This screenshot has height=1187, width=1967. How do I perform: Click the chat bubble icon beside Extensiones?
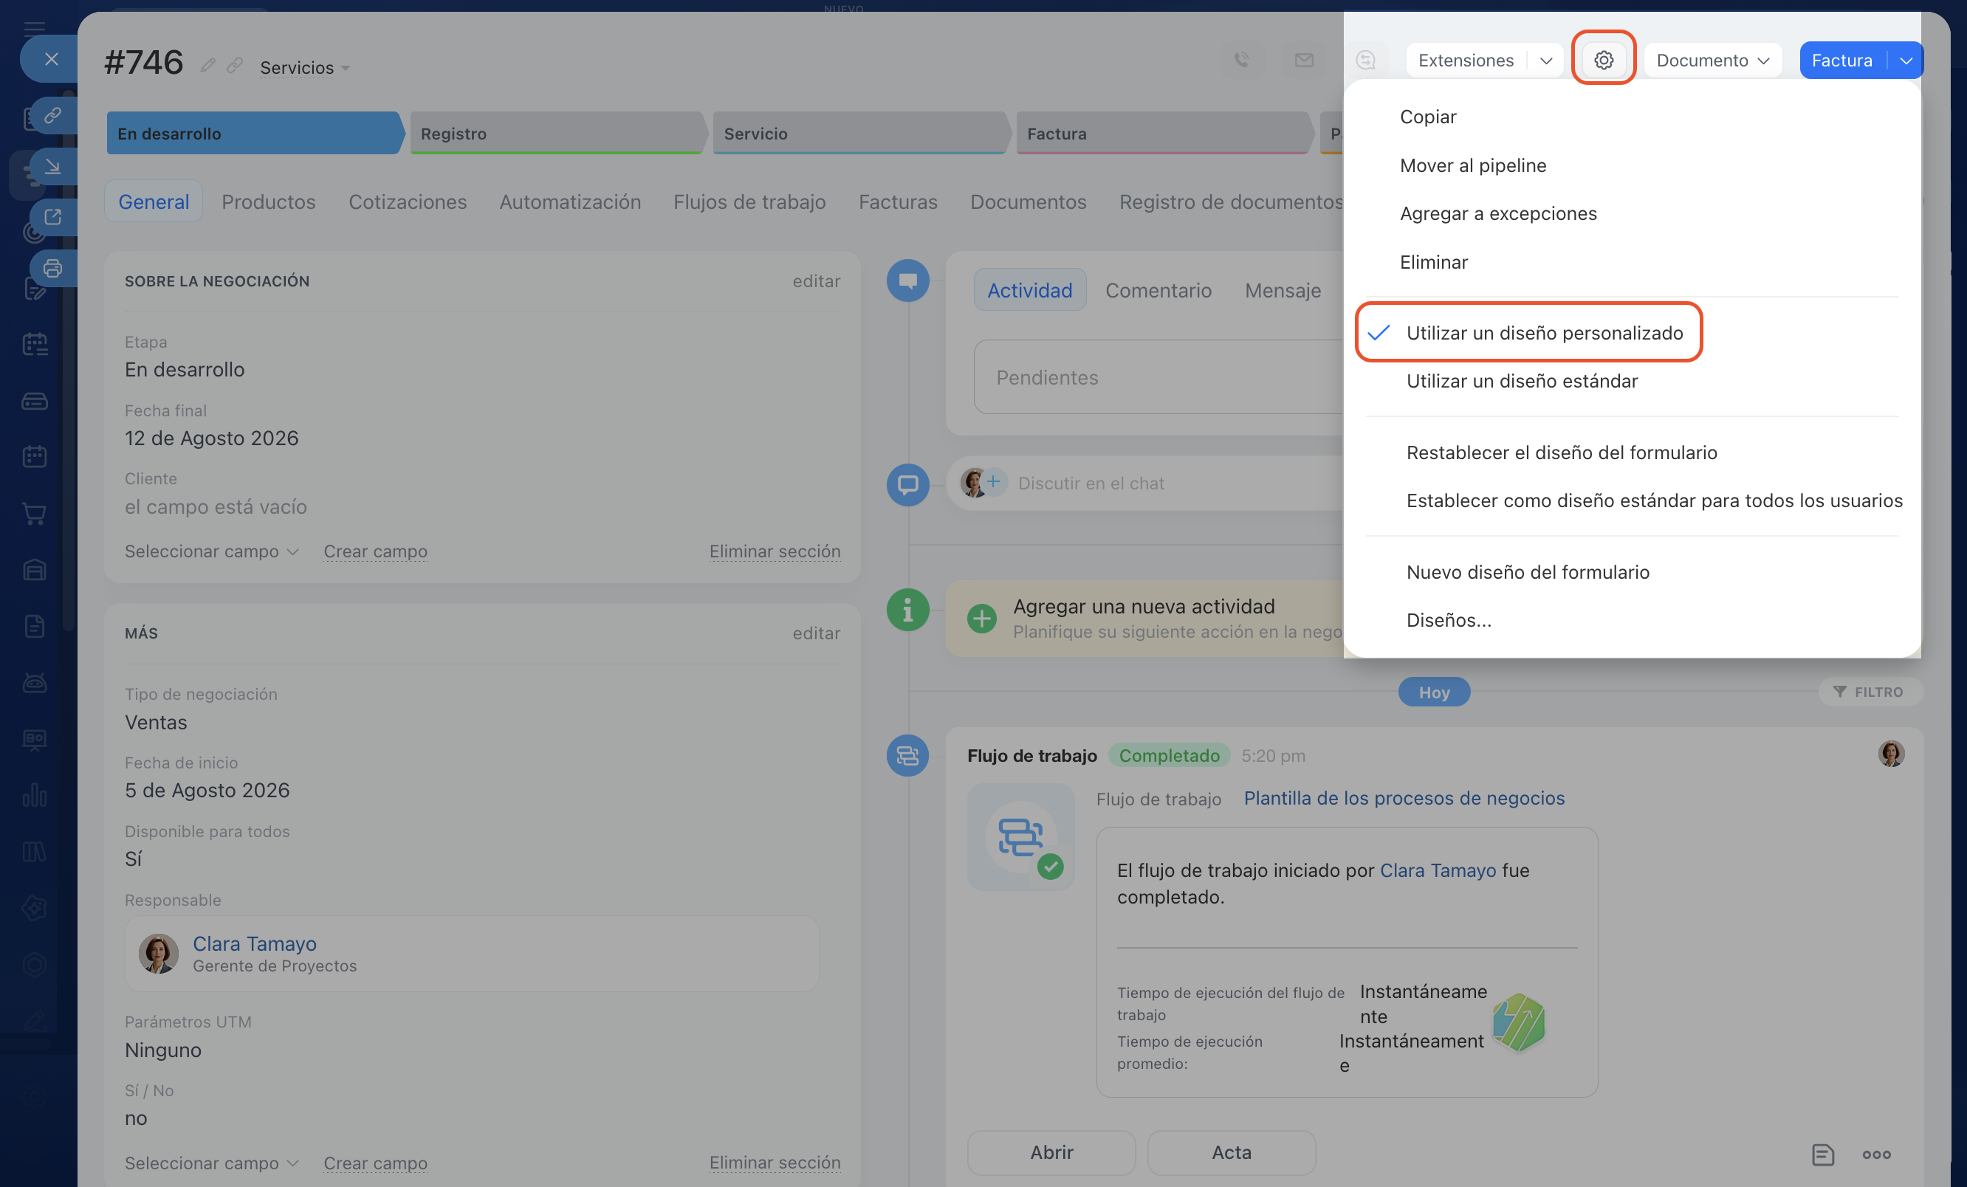click(x=1366, y=60)
